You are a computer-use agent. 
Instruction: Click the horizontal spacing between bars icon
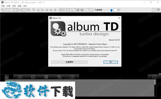coord(20,10)
